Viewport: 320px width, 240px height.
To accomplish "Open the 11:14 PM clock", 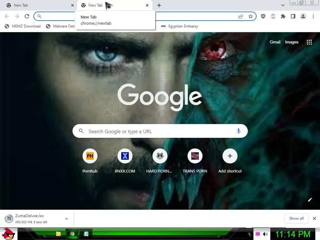I will [x=293, y=234].
